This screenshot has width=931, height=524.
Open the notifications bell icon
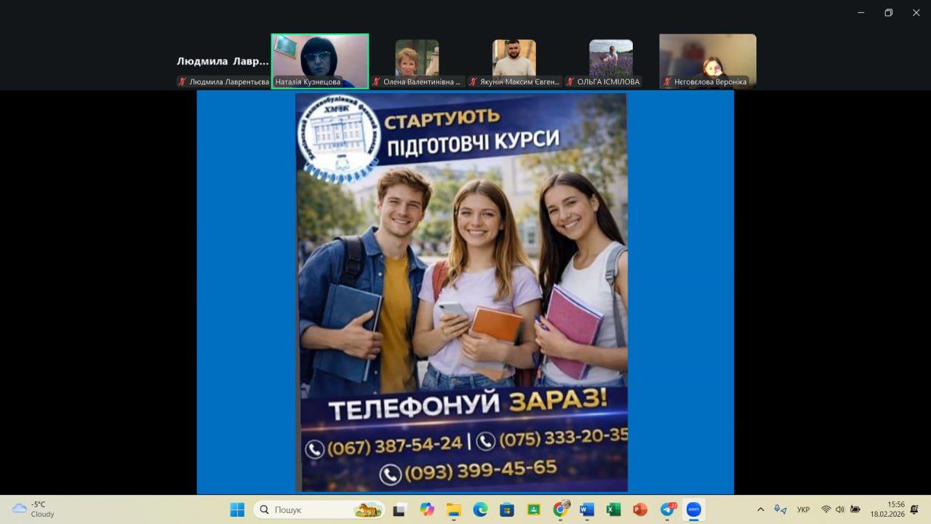coord(914,509)
